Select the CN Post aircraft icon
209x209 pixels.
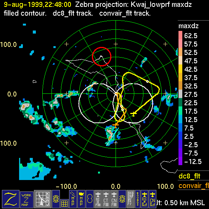coord(153,199)
